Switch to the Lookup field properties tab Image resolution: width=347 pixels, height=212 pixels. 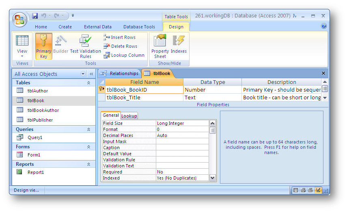pyautogui.click(x=129, y=116)
